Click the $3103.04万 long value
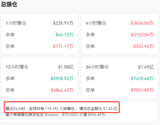This screenshot has height=125, width=160. (142, 35)
